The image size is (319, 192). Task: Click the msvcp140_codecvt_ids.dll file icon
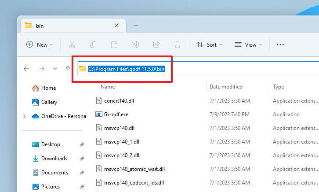pyautogui.click(x=99, y=182)
